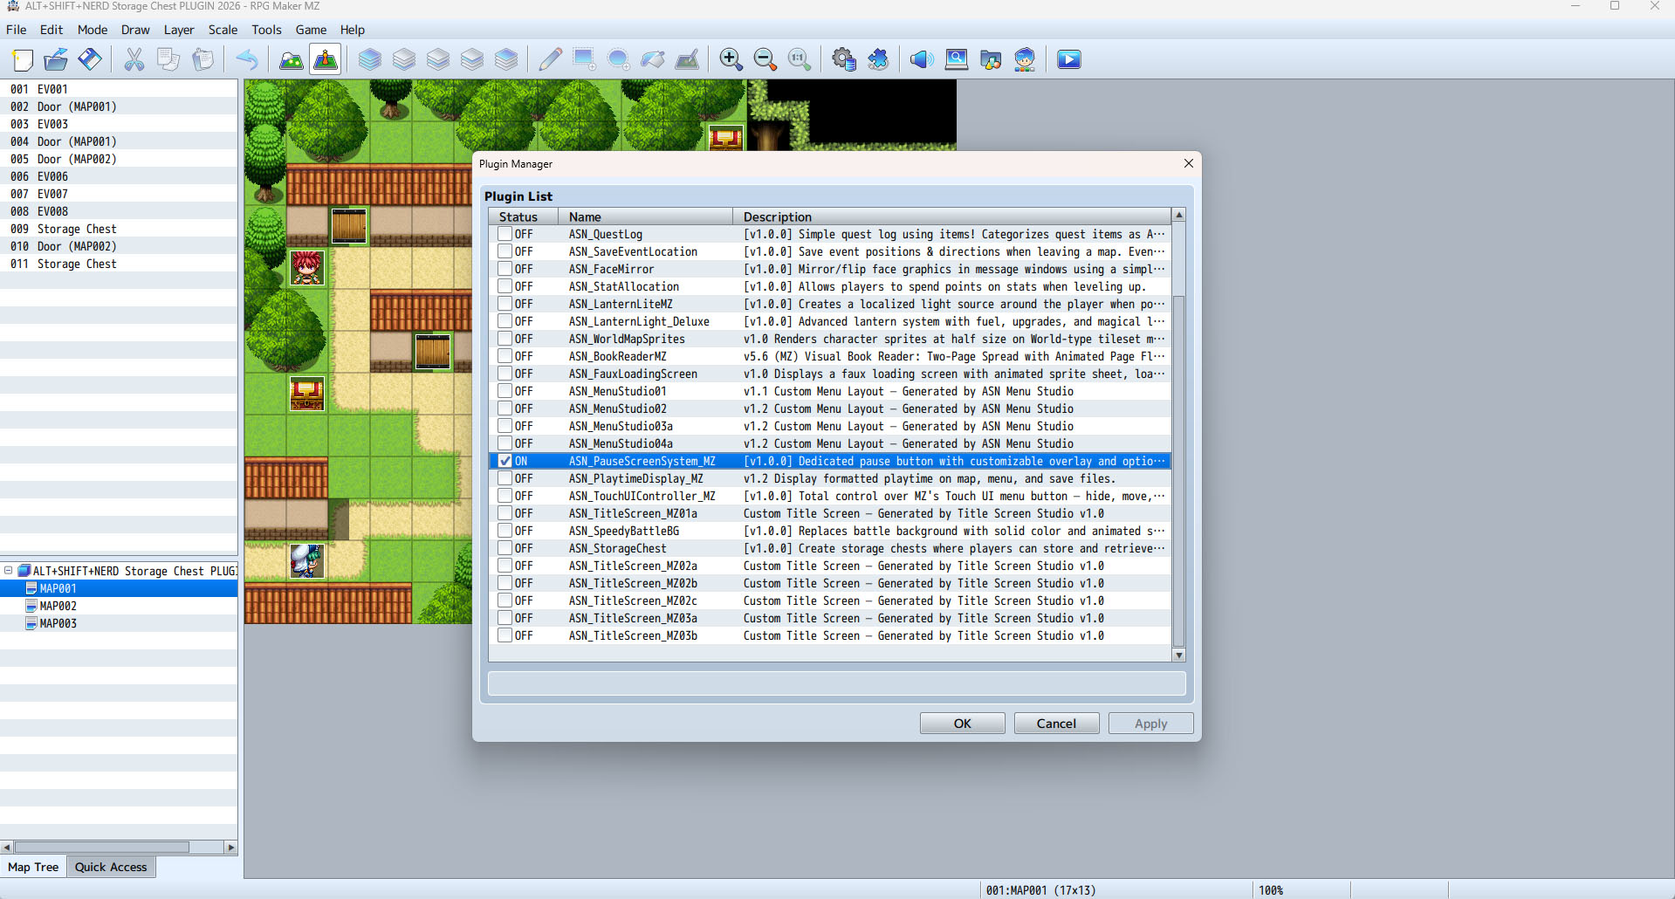The height and width of the screenshot is (899, 1675).
Task: Open the Tools menu
Action: pyautogui.click(x=266, y=30)
